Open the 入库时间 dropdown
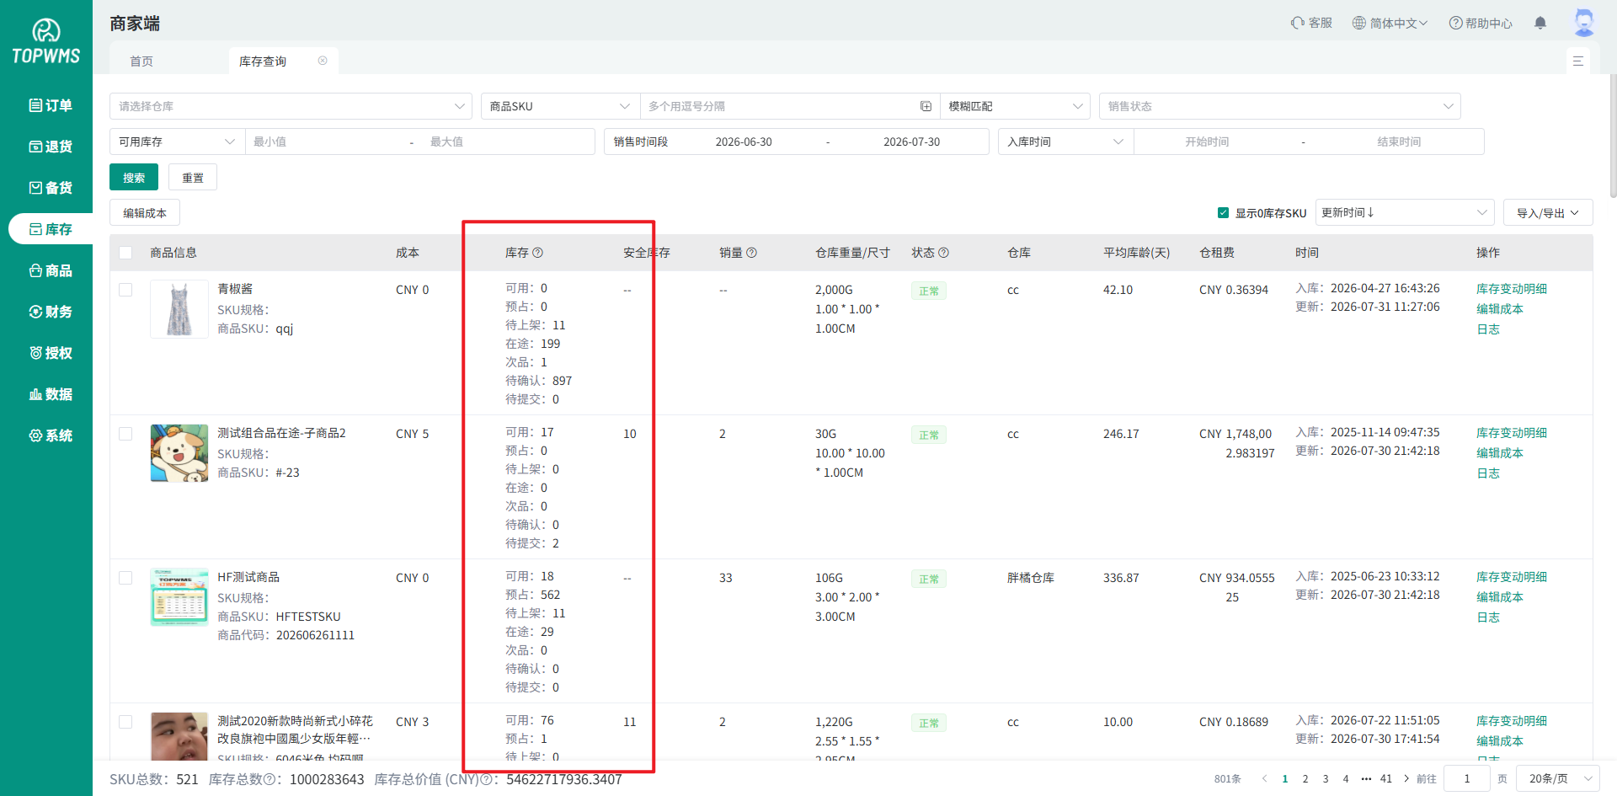The height and width of the screenshot is (796, 1617). (1065, 142)
